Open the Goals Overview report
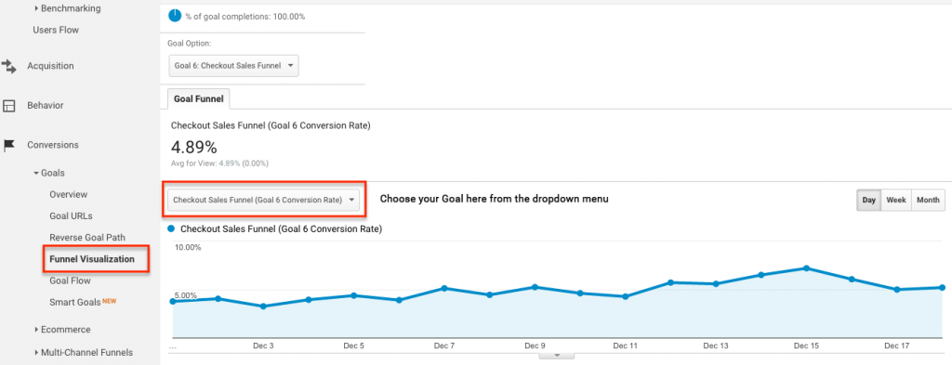 tap(69, 195)
